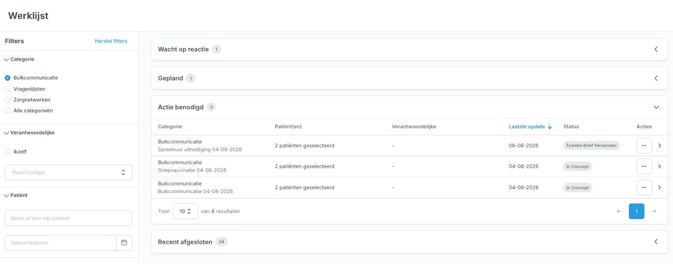This screenshot has width=673, height=264.
Task: Click sort arrow next to Laatste update
Action: (550, 127)
